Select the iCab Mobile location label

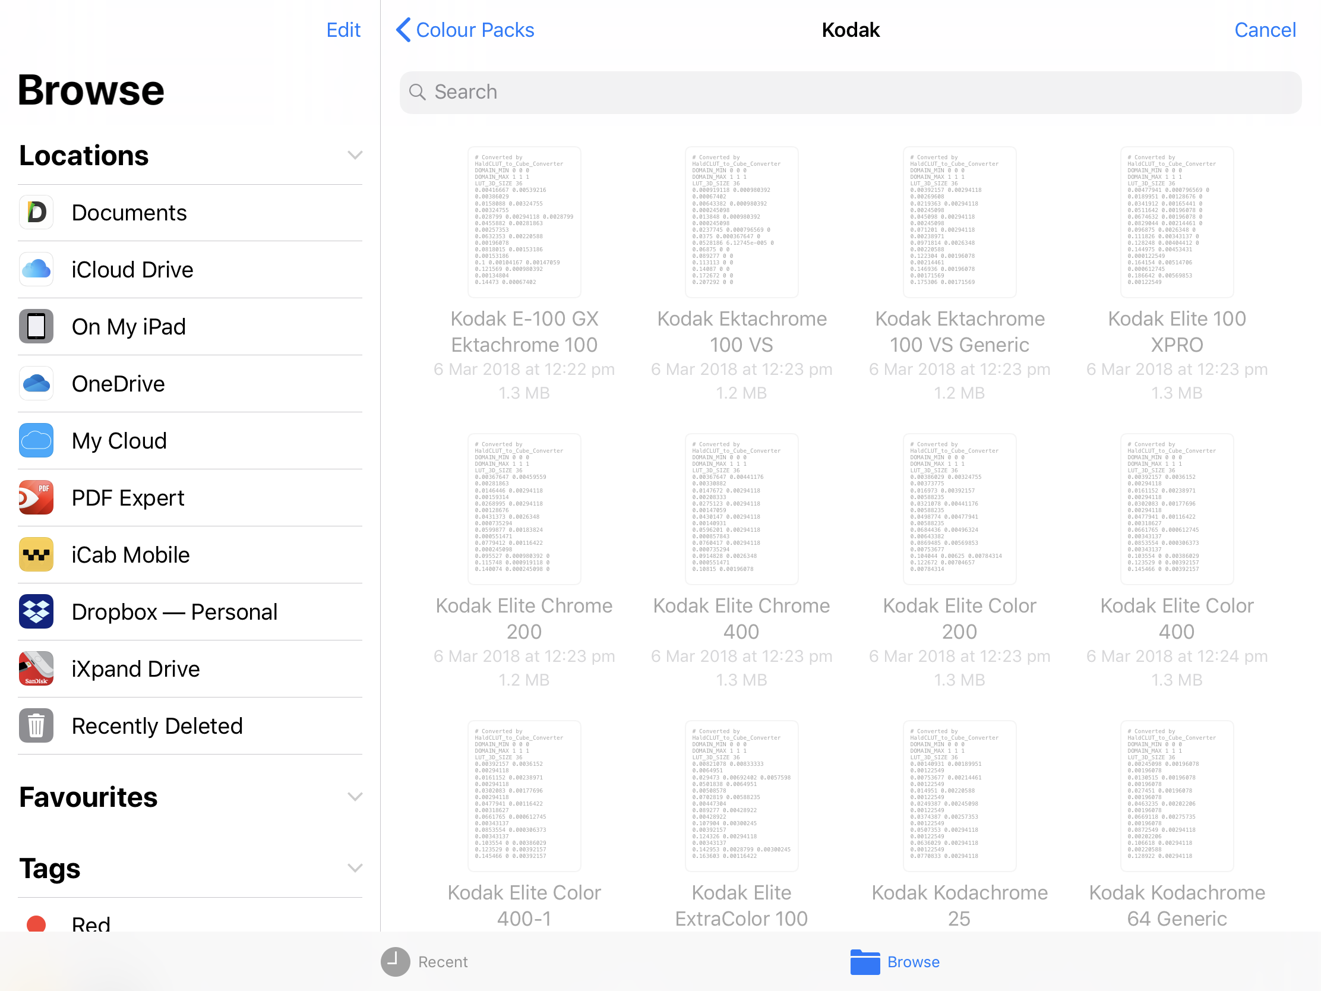tap(131, 555)
